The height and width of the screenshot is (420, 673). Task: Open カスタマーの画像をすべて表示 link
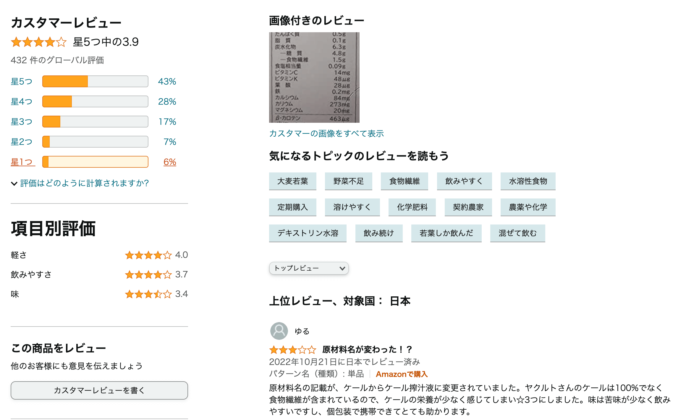point(326,133)
